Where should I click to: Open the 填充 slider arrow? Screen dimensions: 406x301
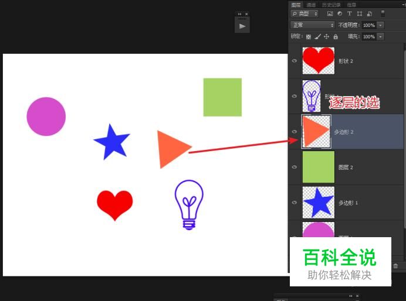[x=380, y=36]
